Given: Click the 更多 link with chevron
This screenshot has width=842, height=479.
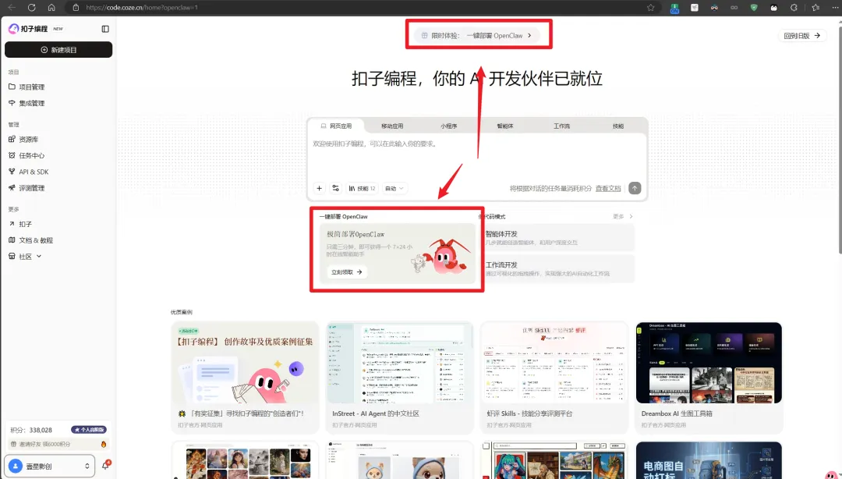Looking at the screenshot, I should (x=623, y=216).
